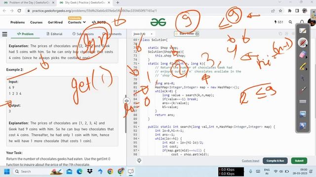Open the browser extensions puzzle icon
316x177 pixels.
(x=290, y=11)
